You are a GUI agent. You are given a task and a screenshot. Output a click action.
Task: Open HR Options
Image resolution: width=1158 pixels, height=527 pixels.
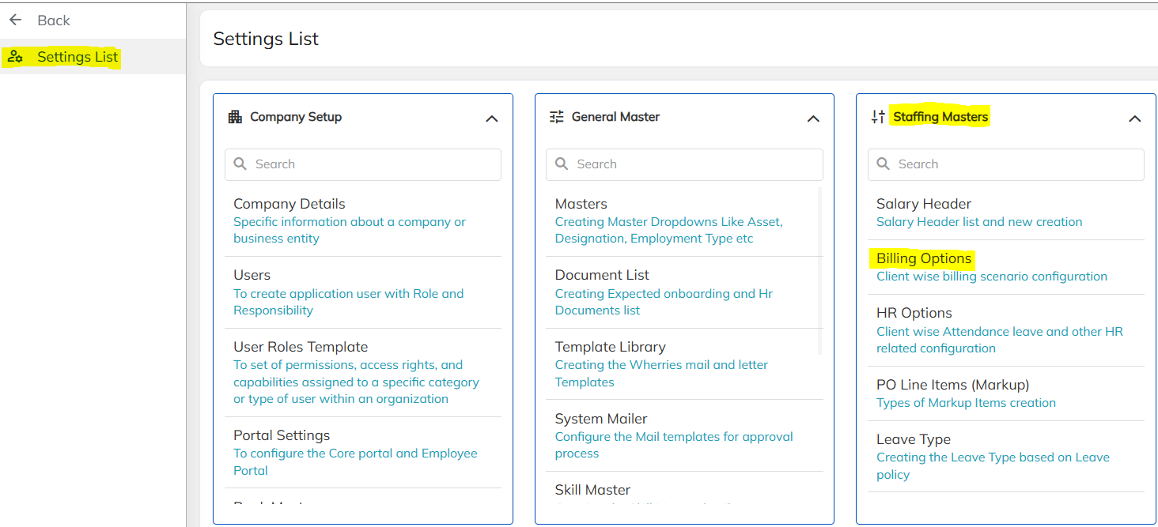tap(914, 313)
